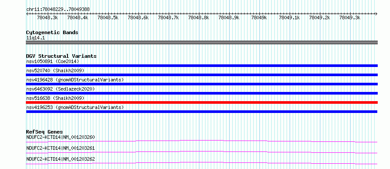
Task: Click the Cytogenetic Bands track title
Action: pyautogui.click(x=52, y=32)
